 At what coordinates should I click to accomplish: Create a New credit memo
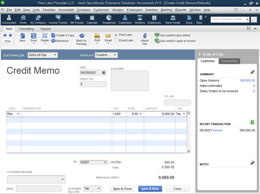[x=22, y=38]
